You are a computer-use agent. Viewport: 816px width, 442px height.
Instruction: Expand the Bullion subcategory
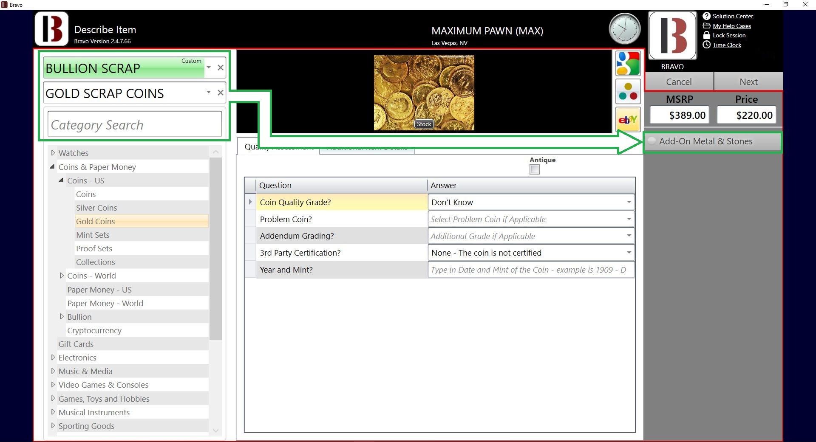(x=62, y=317)
